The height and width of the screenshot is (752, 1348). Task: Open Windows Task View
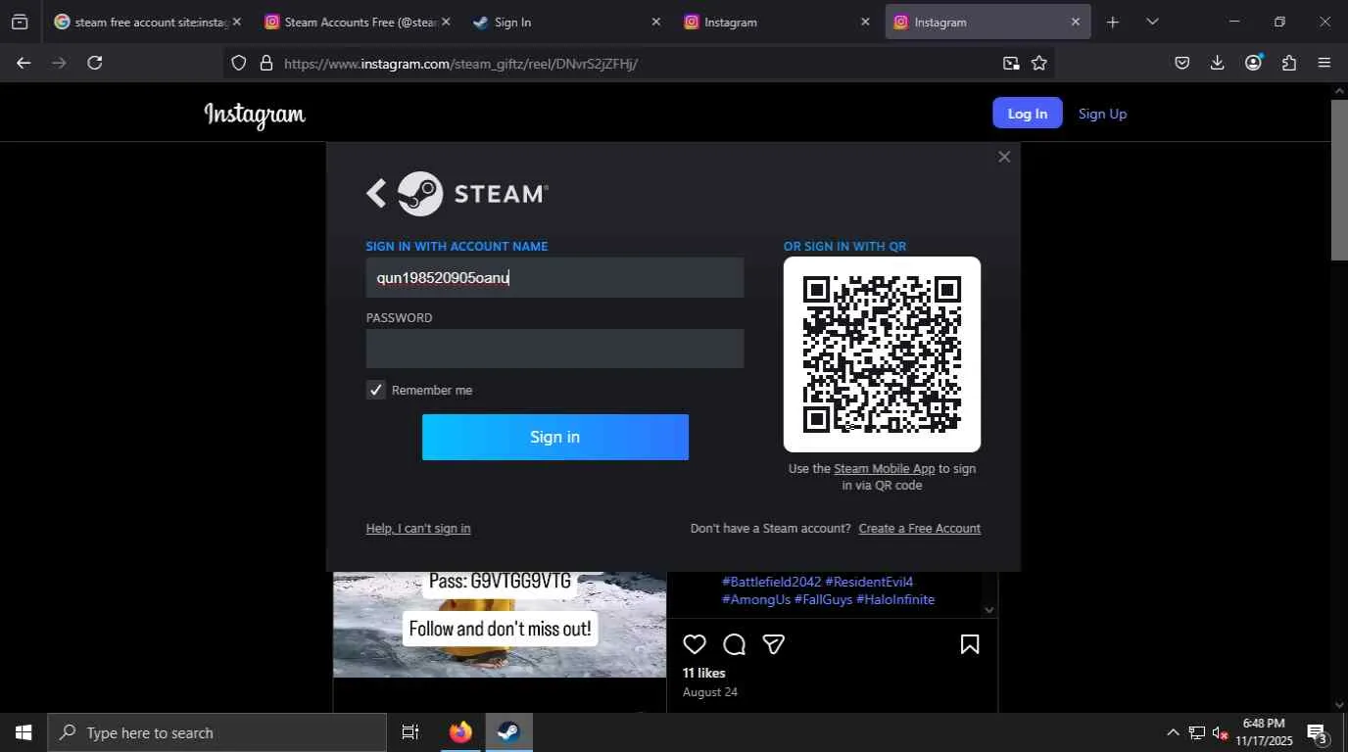point(410,732)
